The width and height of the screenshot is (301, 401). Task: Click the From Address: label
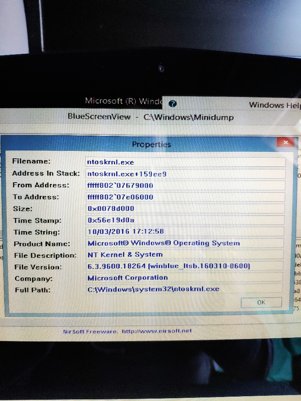41,185
